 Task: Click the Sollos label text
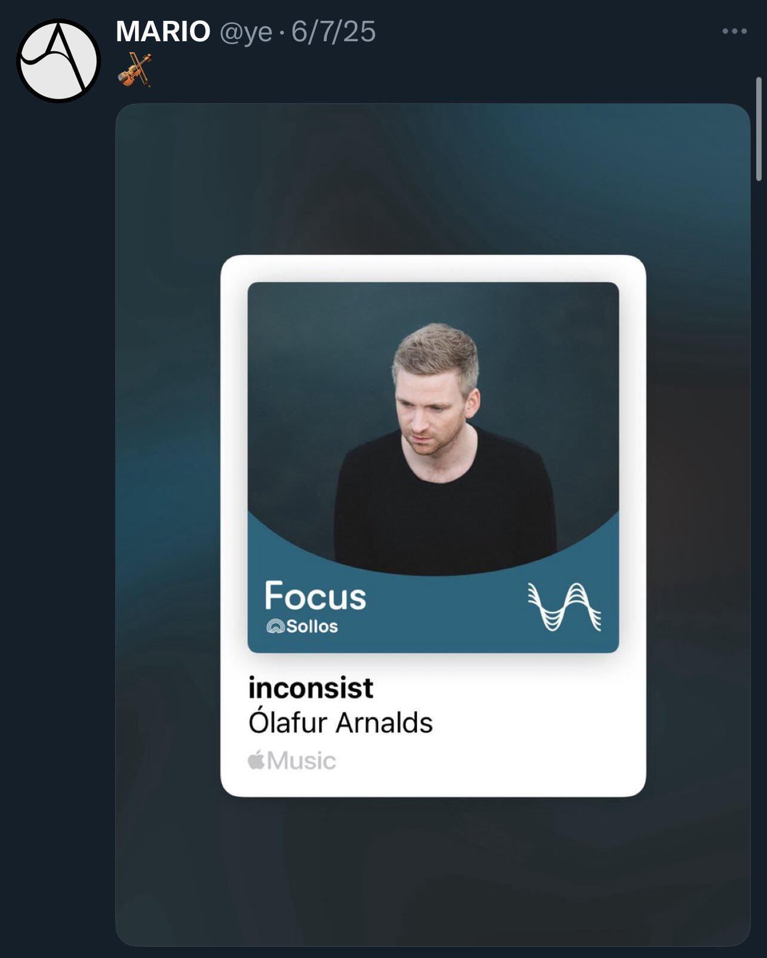312,626
